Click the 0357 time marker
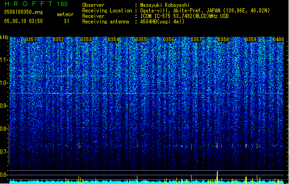This screenshot has height=184, width=289. 196,40
